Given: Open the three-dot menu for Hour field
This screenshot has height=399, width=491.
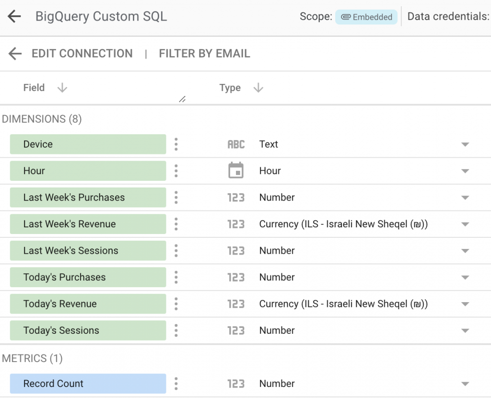Looking at the screenshot, I should [176, 171].
